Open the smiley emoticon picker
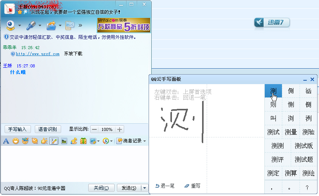The height and width of the screenshot is (196, 319). [x=15, y=141]
